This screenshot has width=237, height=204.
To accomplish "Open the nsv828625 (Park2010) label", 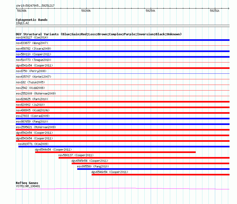I will (x=32, y=99).
